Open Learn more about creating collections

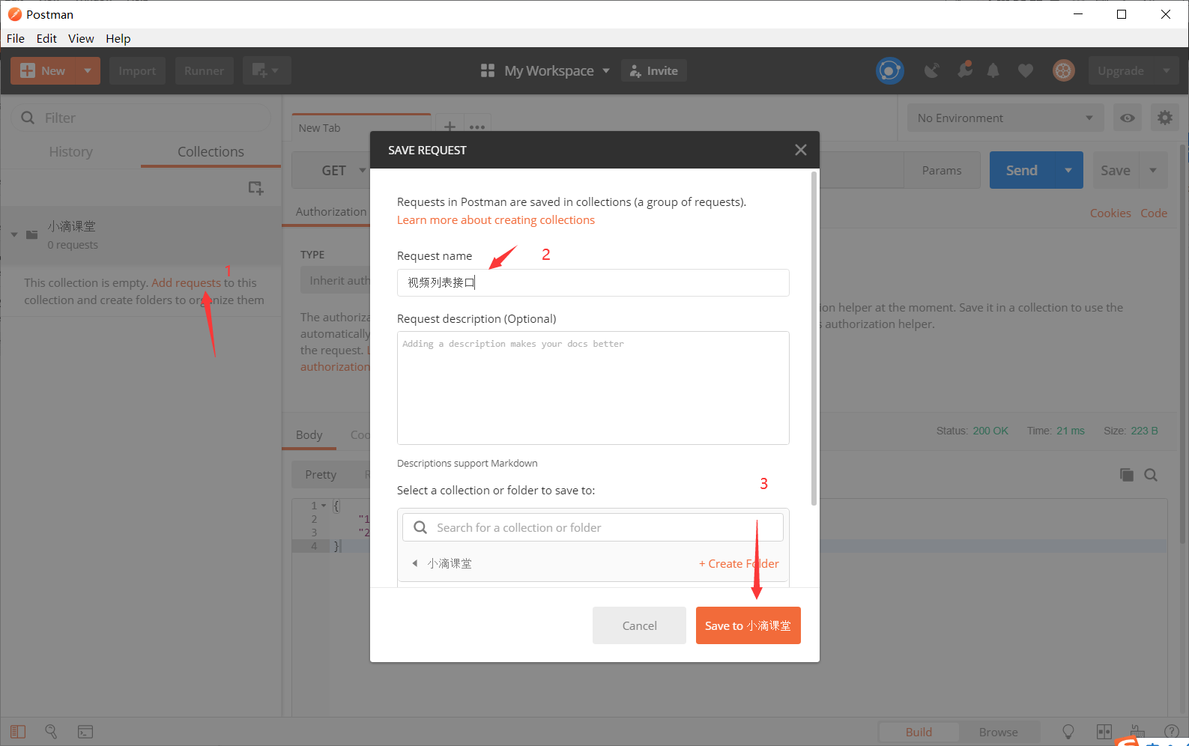click(496, 219)
